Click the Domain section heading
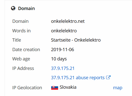This screenshot has width=132, height=96. pos(26,8)
